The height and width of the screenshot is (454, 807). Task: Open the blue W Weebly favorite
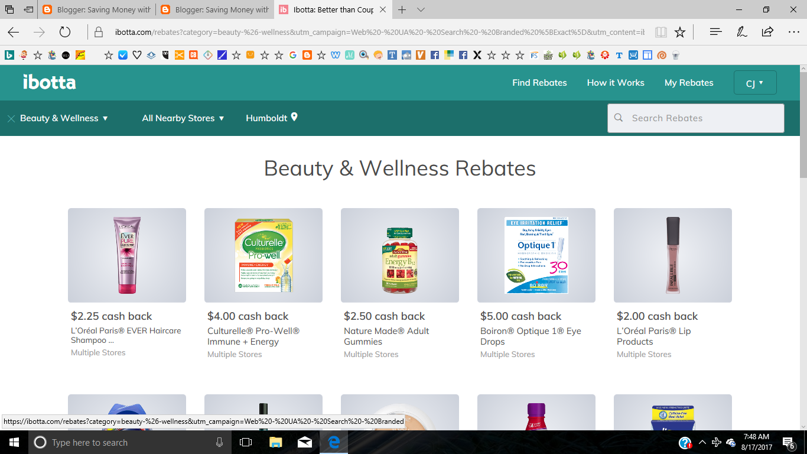tap(336, 55)
